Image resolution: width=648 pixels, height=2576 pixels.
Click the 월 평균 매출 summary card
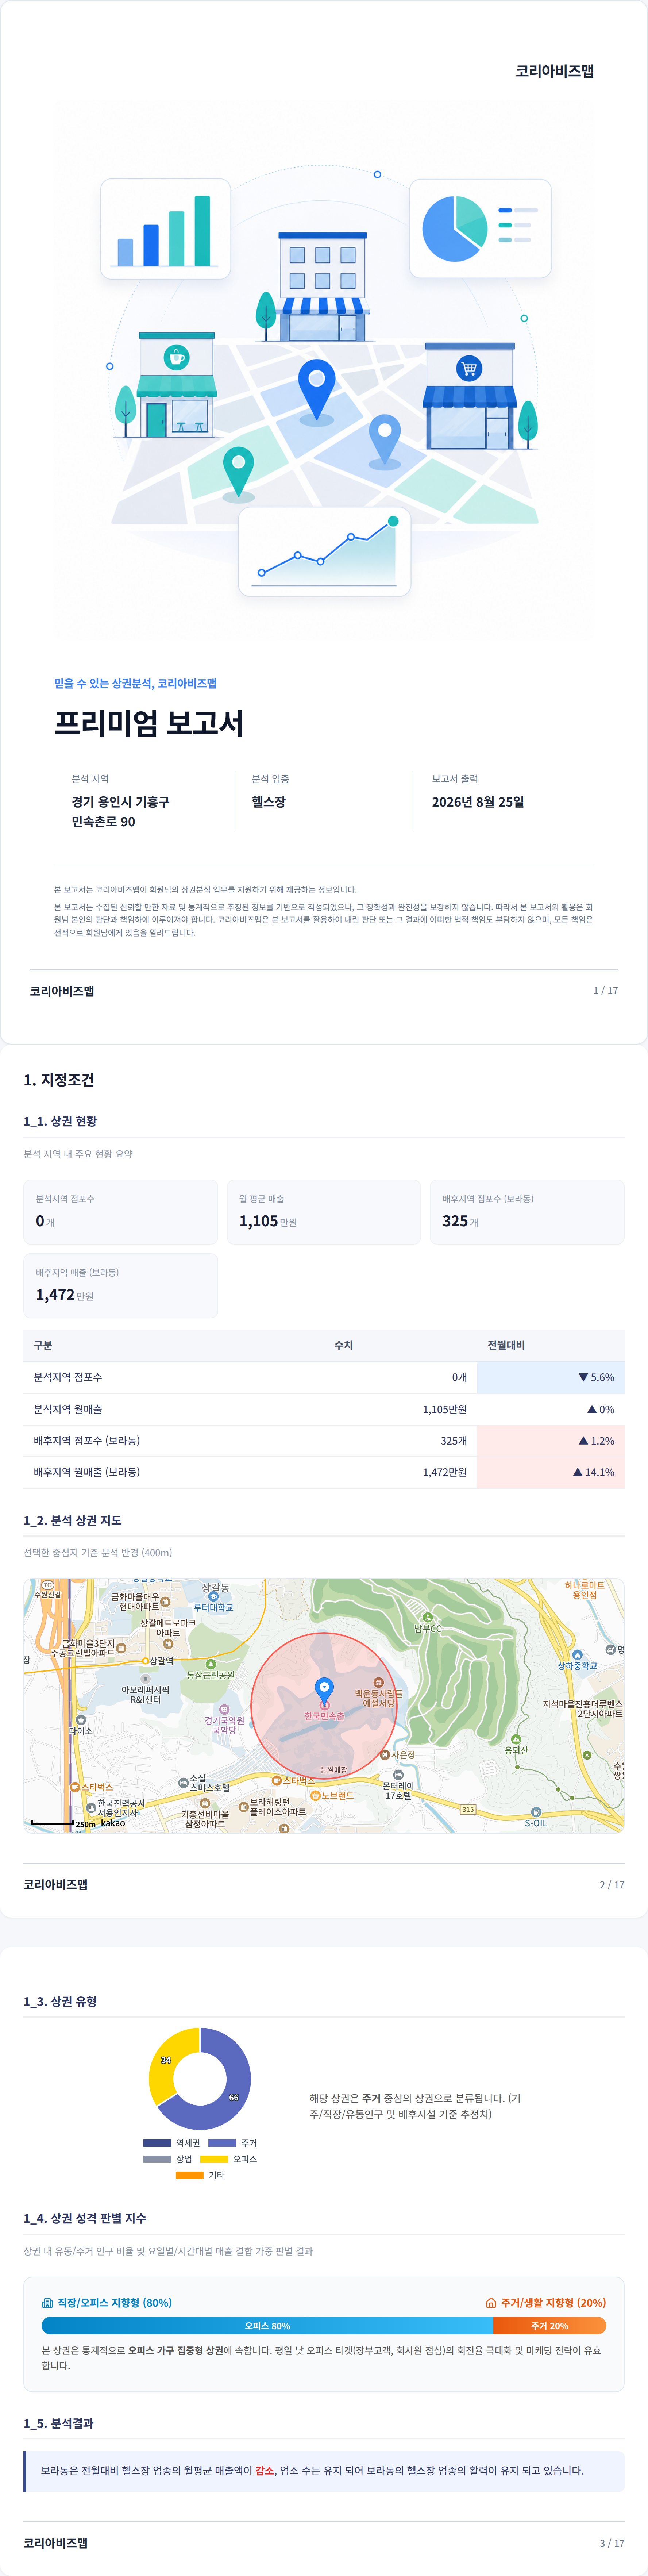coord(324,1212)
